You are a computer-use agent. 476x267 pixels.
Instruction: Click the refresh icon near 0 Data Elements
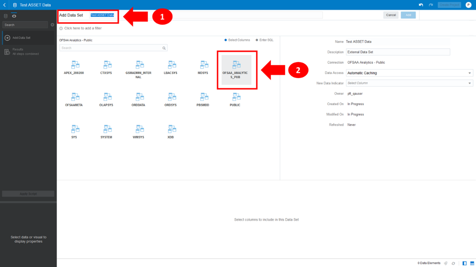tap(452, 263)
